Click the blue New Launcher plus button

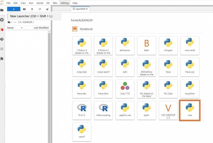click(14, 9)
